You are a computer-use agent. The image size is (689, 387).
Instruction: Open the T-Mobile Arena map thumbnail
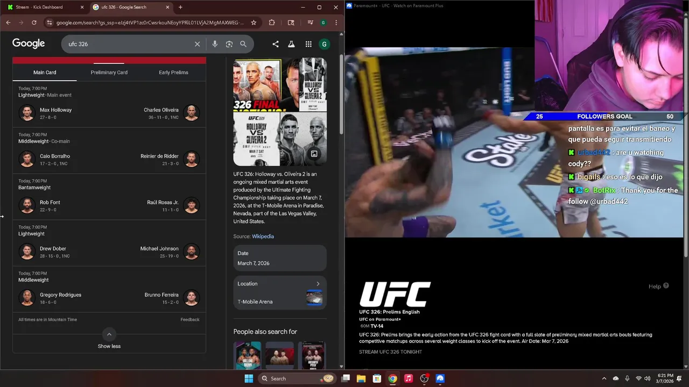(x=314, y=297)
